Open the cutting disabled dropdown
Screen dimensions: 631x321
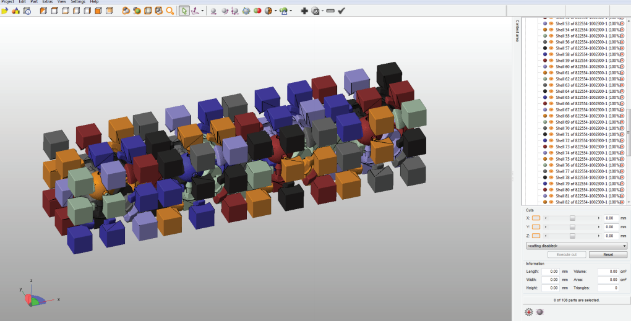[576, 246]
